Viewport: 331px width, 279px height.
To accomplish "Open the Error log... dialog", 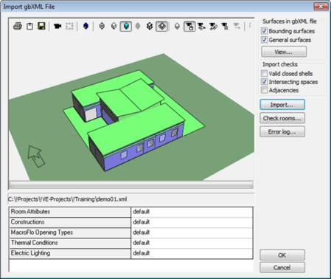I will click(x=282, y=131).
